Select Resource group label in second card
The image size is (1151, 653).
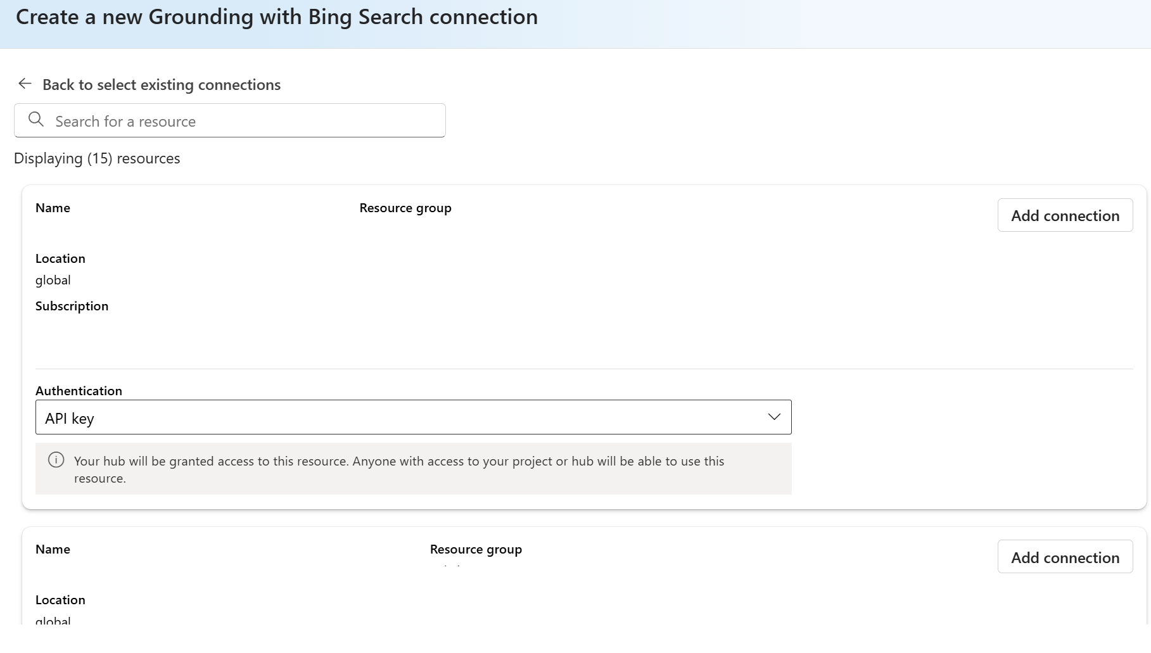[476, 549]
